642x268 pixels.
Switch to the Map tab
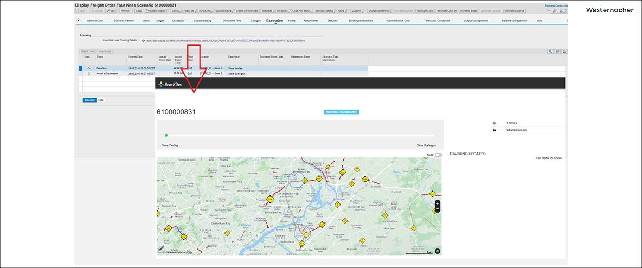coord(539,21)
